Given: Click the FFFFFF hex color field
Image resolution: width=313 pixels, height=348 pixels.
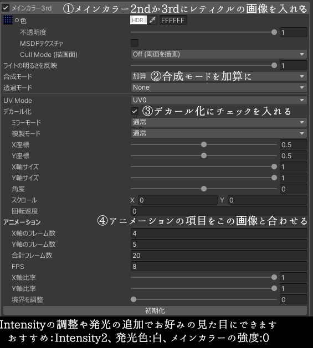Looking at the screenshot, I should pos(173,20).
